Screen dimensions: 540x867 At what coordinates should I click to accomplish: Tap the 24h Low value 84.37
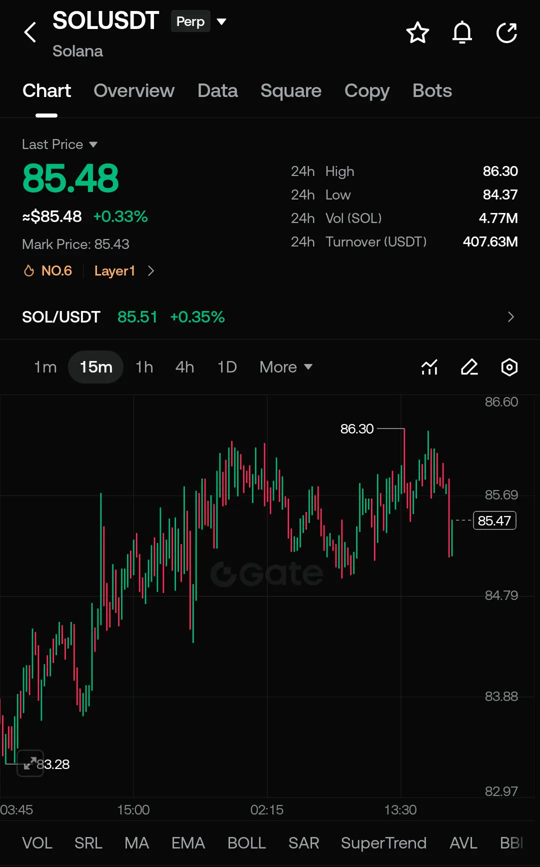pos(500,195)
